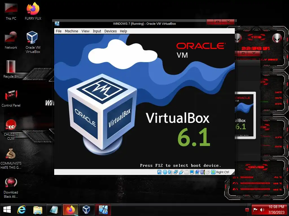Click the audio status icon in VM status bar

[x=170, y=172]
